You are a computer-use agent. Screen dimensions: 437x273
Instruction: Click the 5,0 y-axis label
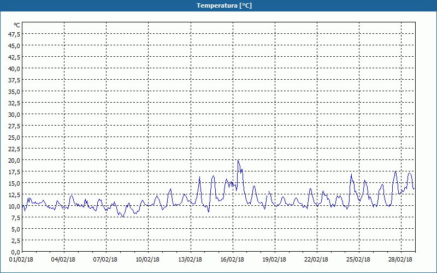16,229
